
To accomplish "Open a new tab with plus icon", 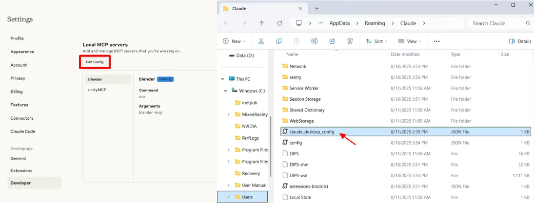I will [316, 9].
